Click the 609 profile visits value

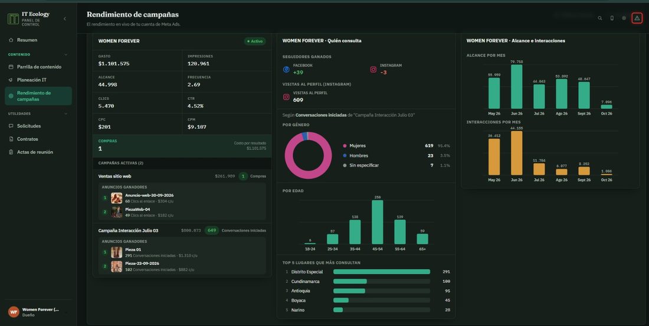[x=298, y=100]
